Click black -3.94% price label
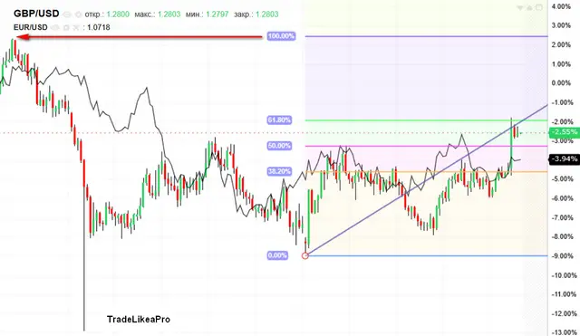The height and width of the screenshot is (336, 580). point(564,159)
